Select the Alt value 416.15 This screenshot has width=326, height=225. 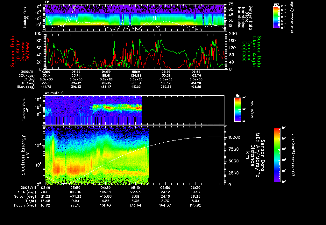[x=106, y=83]
